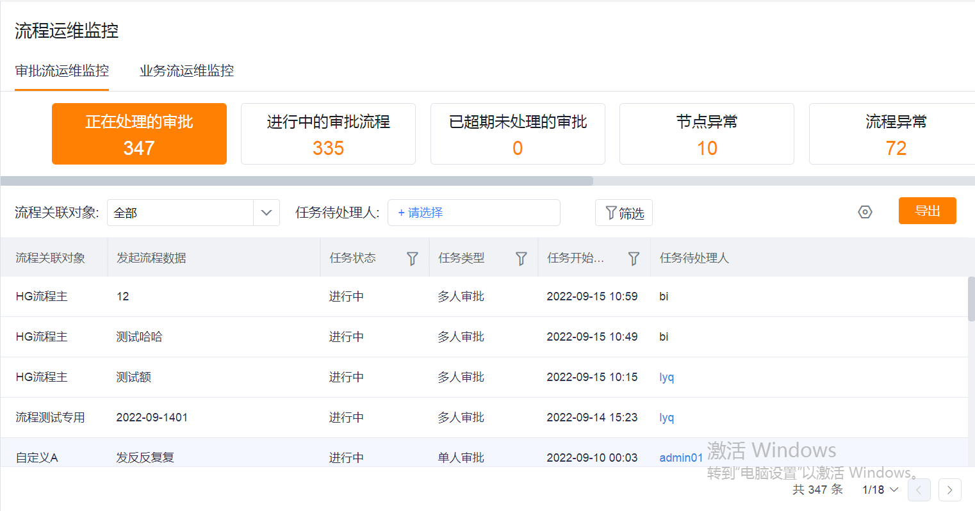Switch to the 审批流运维监控 tab
This screenshot has height=511, width=975.
[62, 71]
